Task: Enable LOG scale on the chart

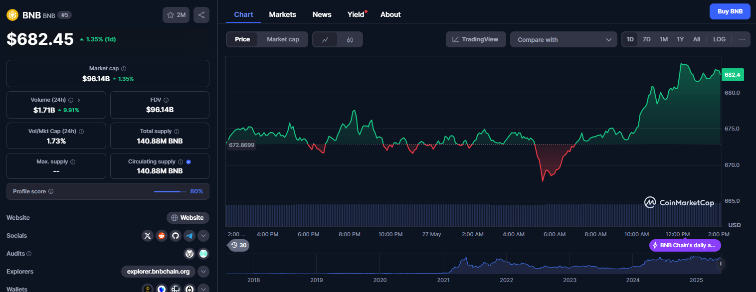Action: 720,39
